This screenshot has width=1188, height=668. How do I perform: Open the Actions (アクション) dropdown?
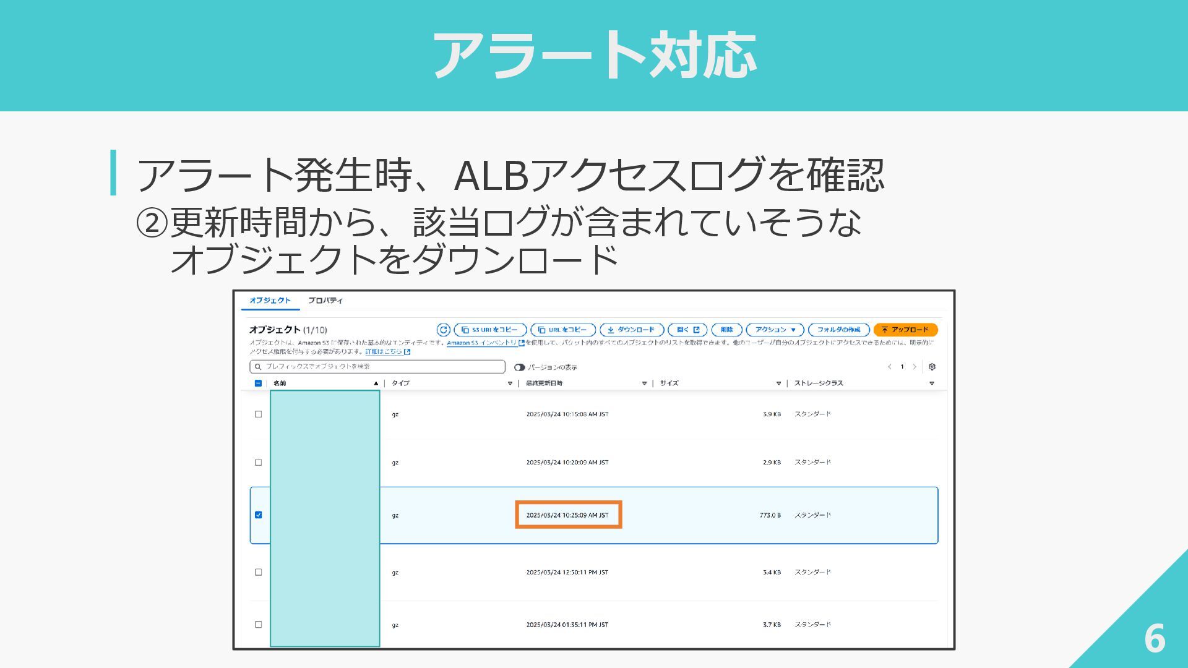coord(775,330)
